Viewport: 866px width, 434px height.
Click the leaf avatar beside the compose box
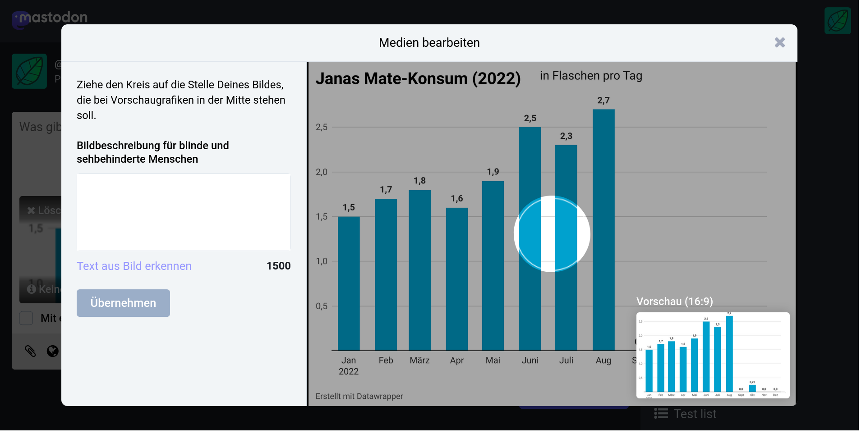tap(29, 71)
